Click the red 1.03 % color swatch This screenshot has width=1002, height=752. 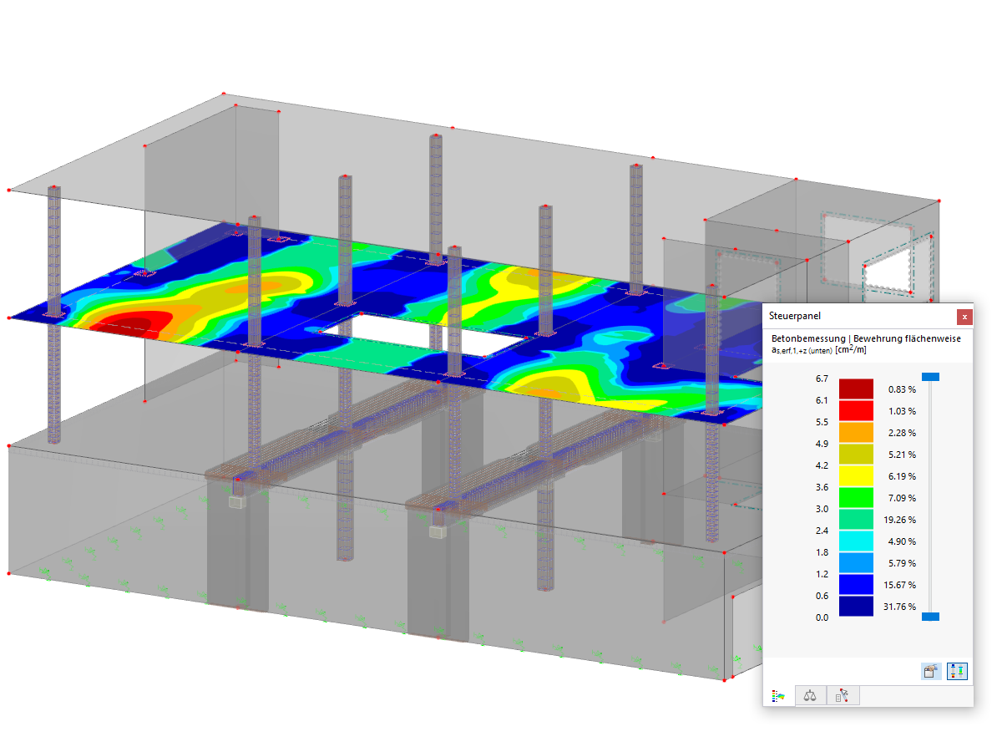[856, 410]
